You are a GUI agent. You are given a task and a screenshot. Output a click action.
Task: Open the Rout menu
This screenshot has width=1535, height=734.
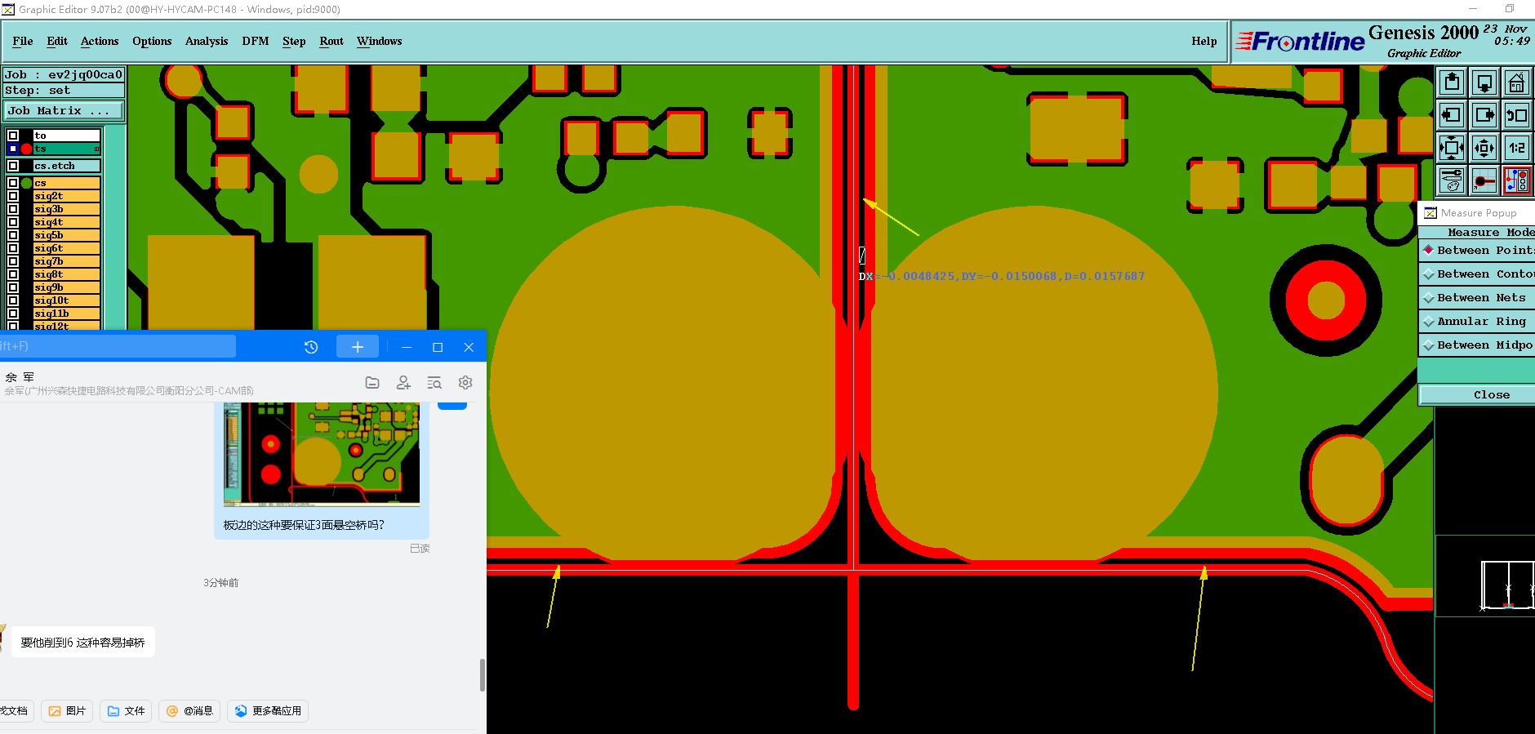pyautogui.click(x=331, y=41)
